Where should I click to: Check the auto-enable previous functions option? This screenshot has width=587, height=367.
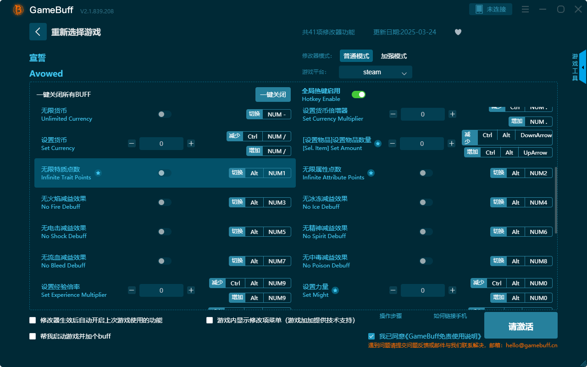[32, 320]
